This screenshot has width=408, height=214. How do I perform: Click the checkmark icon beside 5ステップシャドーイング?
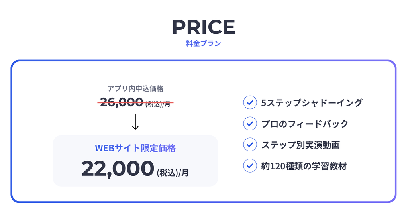click(x=250, y=102)
